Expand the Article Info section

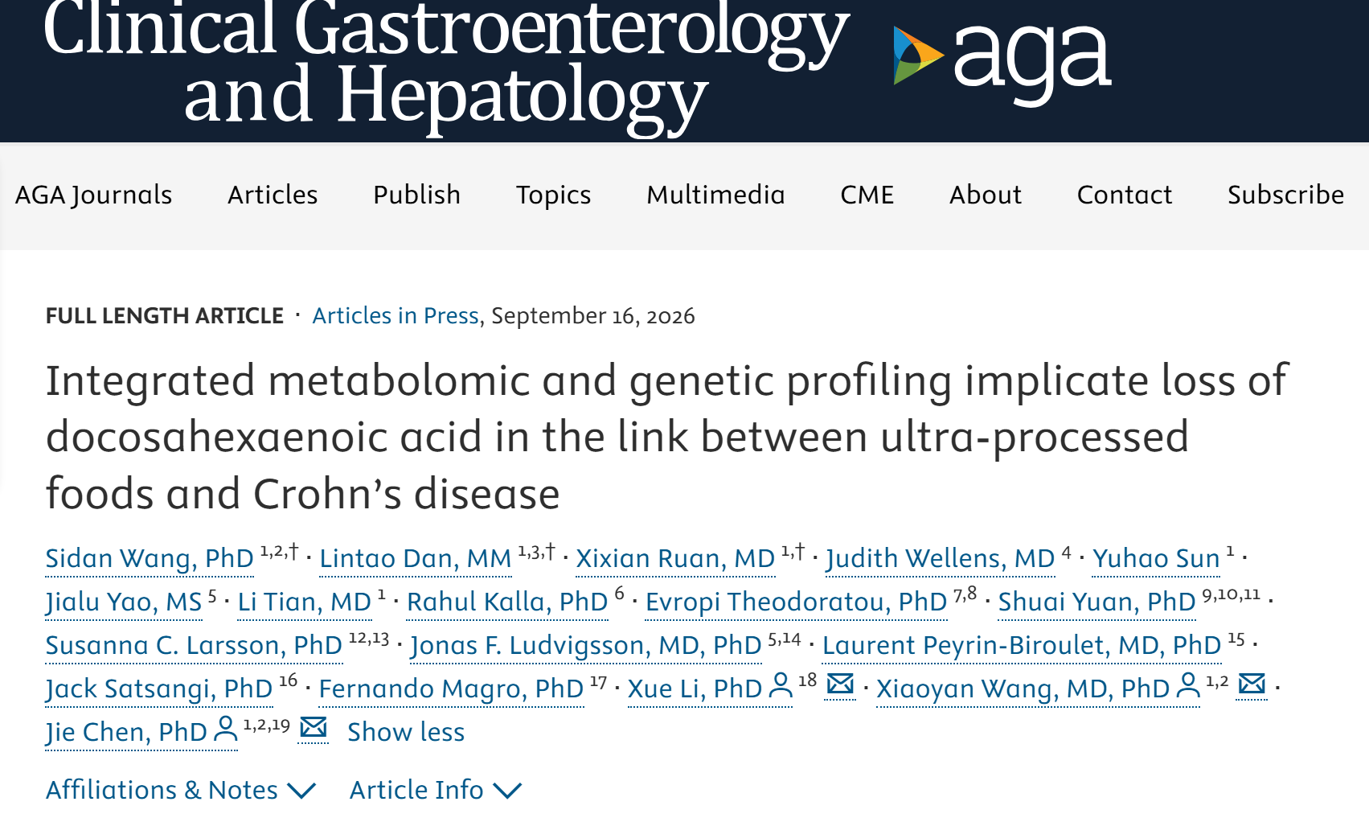(x=436, y=790)
